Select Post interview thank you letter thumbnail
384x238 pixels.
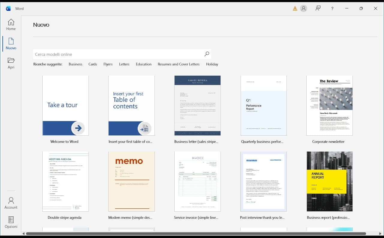pos(263,182)
